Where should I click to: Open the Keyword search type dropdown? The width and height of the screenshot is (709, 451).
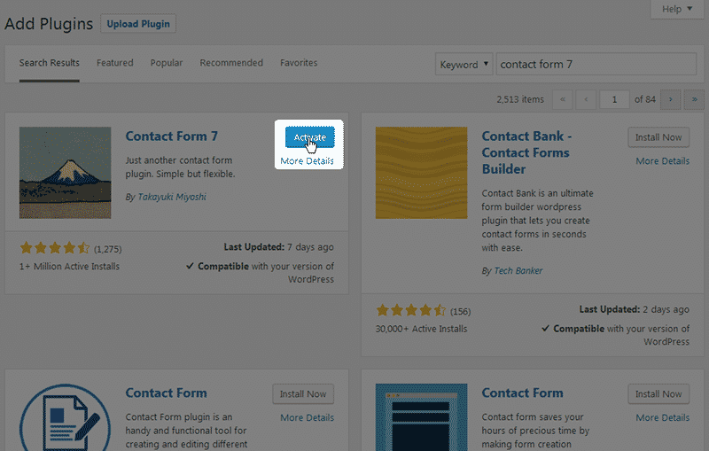click(x=464, y=64)
